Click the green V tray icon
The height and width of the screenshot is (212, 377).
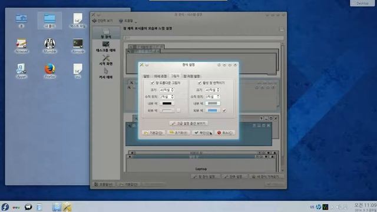pos(325,207)
